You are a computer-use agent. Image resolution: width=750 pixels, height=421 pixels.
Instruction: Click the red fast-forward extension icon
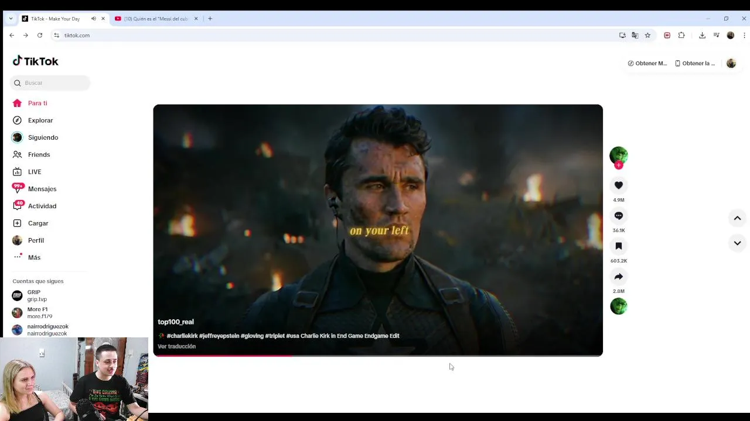pos(667,35)
